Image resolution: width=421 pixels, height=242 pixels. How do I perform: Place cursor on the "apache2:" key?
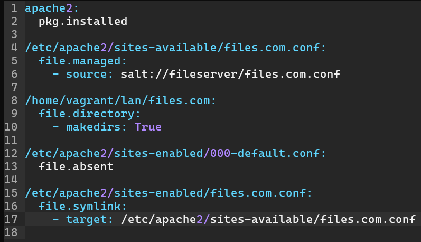46,8
